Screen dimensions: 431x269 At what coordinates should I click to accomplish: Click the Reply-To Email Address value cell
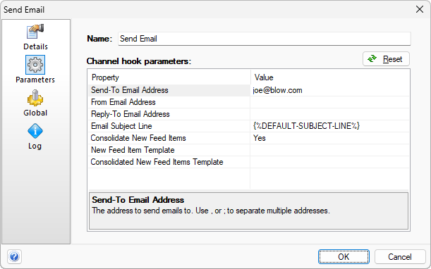pos(330,114)
